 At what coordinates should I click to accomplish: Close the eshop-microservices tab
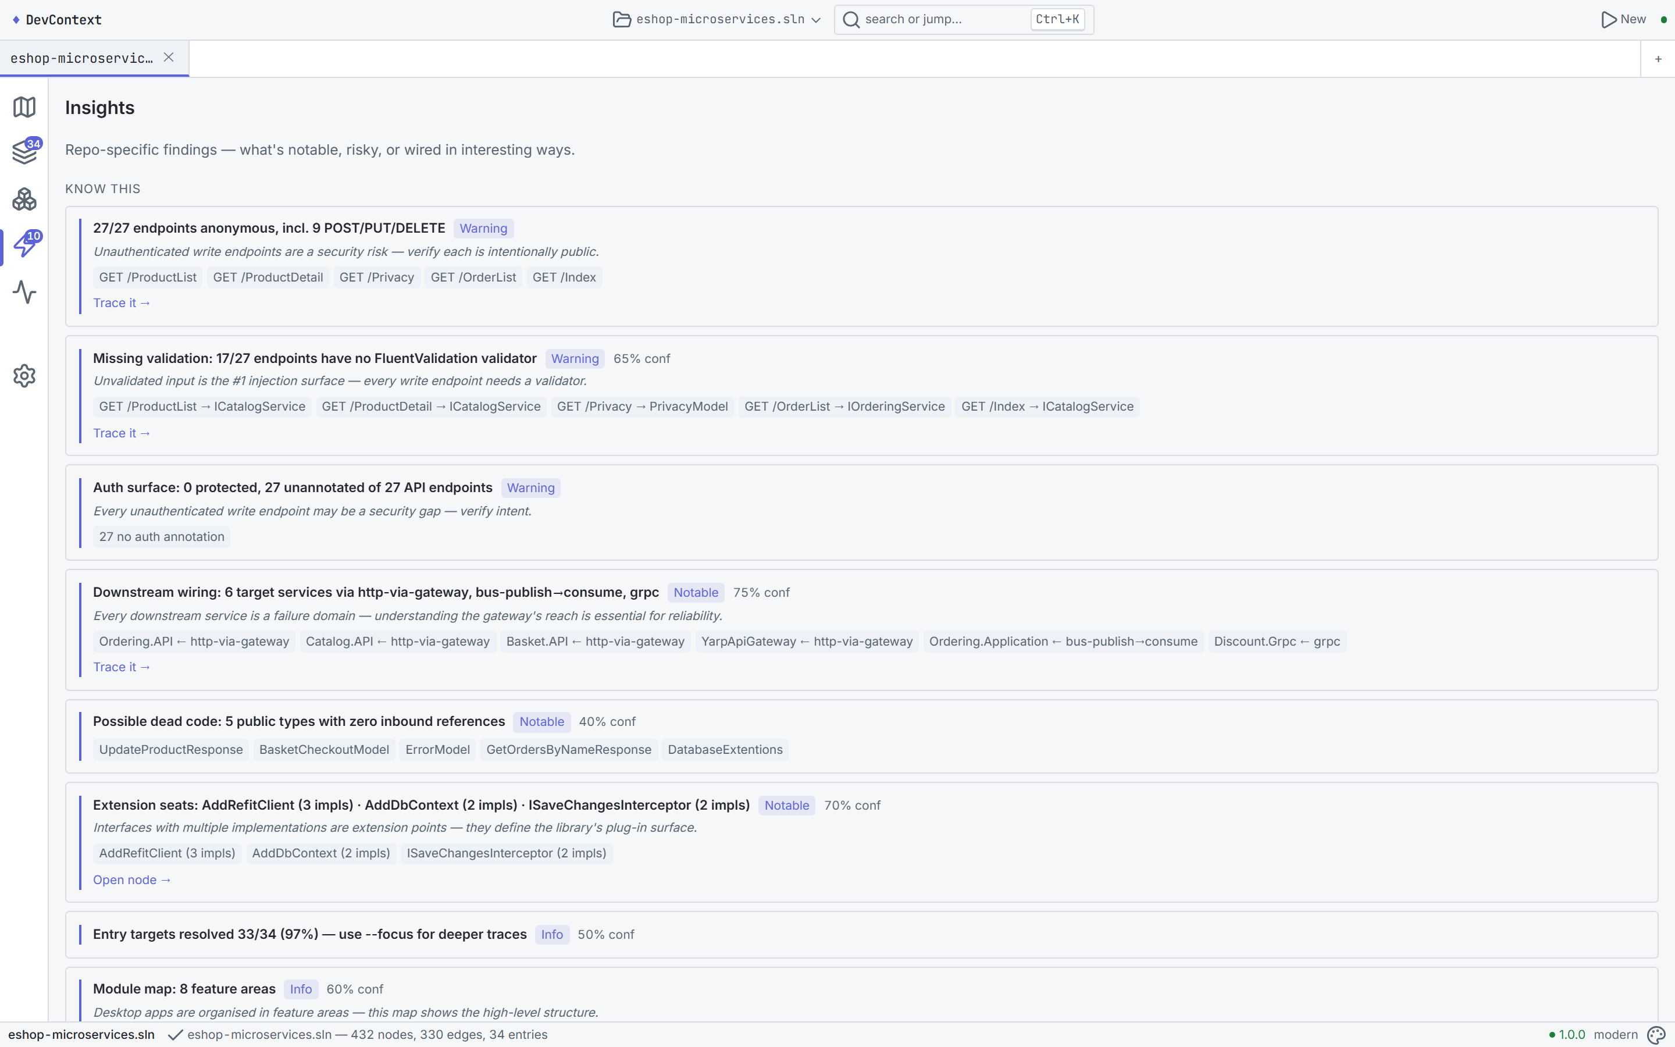(169, 58)
